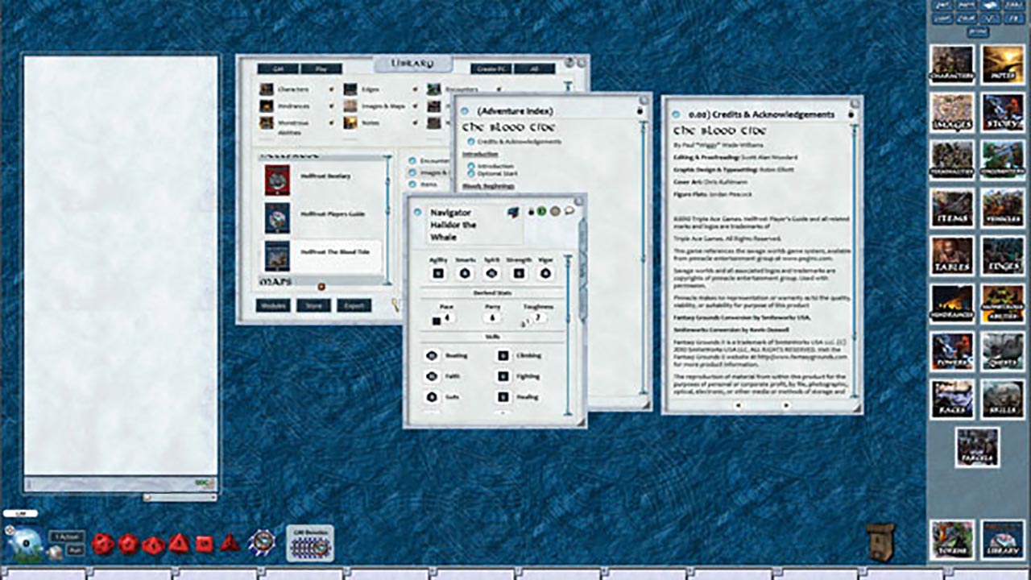Open the Tables sidebar panel
Viewport: 1031px width, 580px height.
tap(951, 255)
